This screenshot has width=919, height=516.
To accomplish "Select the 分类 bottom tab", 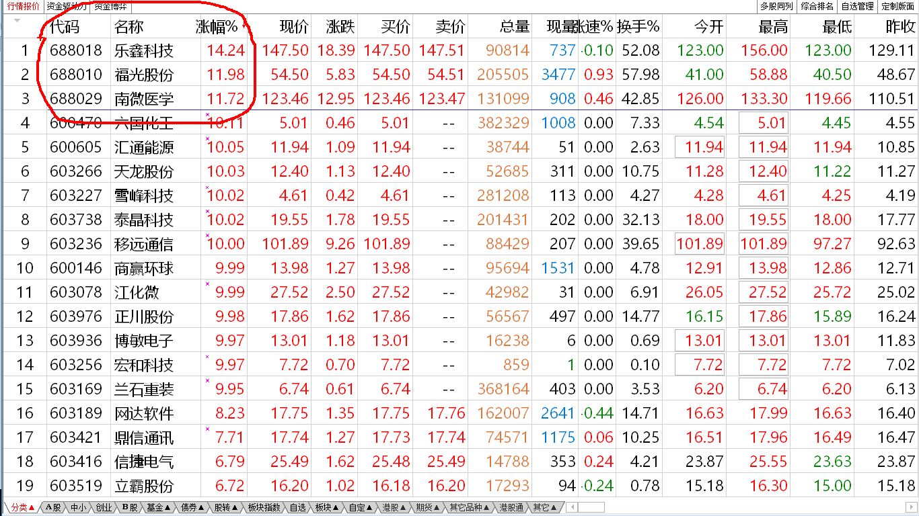I will (22, 507).
